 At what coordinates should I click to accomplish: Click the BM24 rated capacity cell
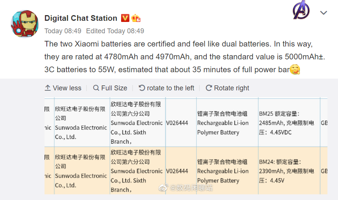coord(287,171)
